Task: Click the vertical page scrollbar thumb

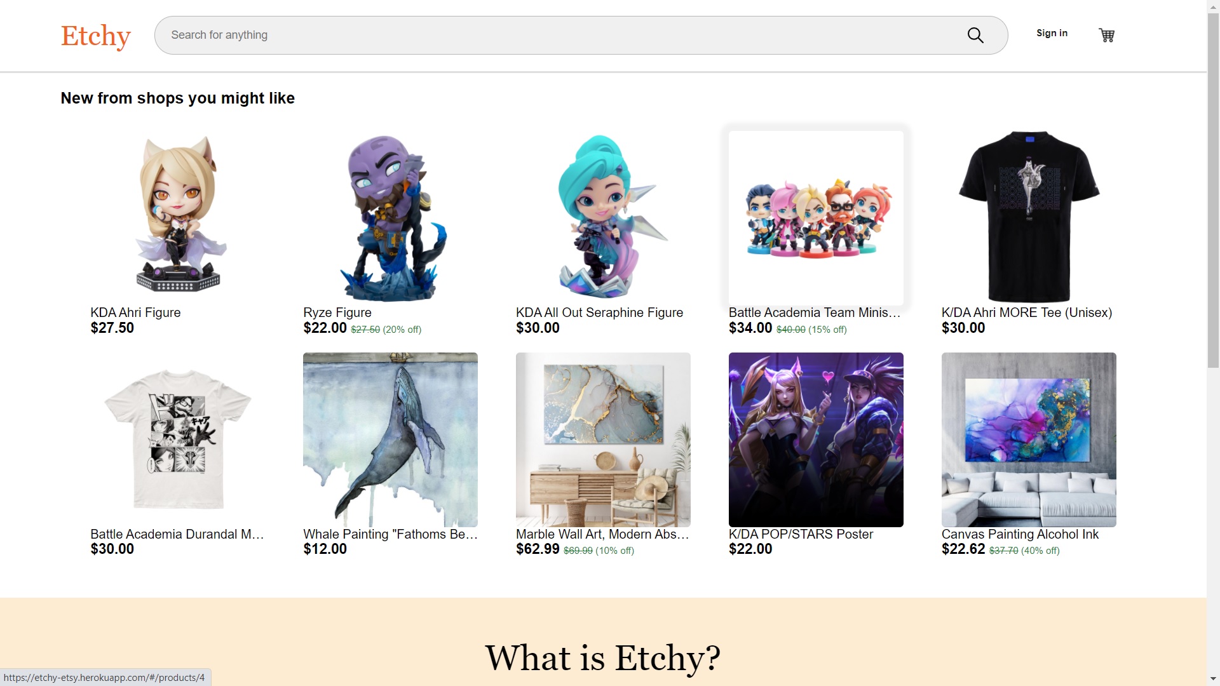Action: pos(1213,189)
